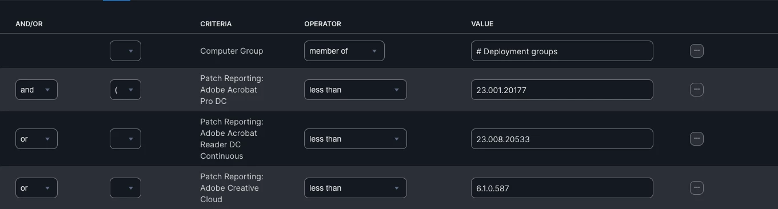Open ellipsis menu for Acrobat Reader DC Continuous row
This screenshot has height=209, width=778.
696,139
